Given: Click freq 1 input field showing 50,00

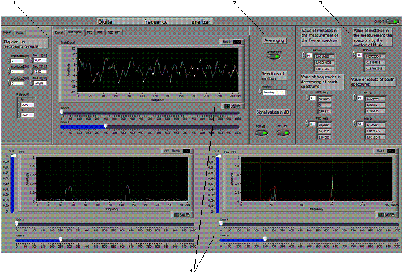Looking at the screenshot, I should click(x=40, y=61).
